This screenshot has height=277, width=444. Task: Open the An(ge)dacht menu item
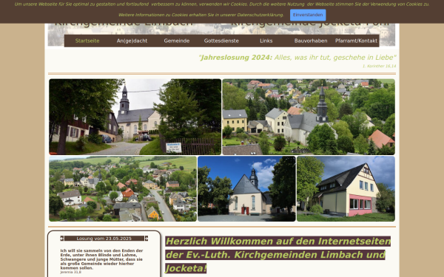point(132,41)
